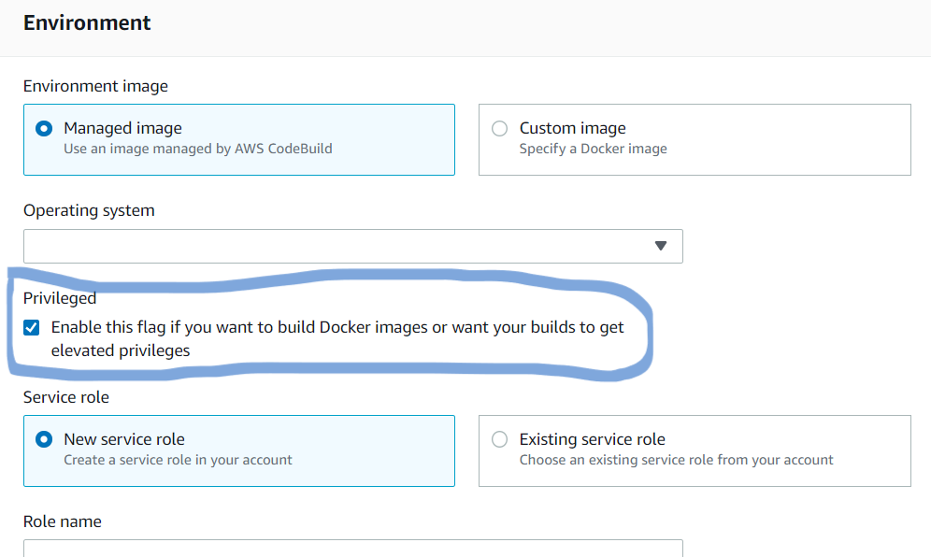Image resolution: width=931 pixels, height=557 pixels.
Task: Toggle the Docker build privileges checkbox
Action: (x=31, y=327)
